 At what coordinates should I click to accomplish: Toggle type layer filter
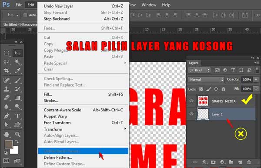pos(233,70)
